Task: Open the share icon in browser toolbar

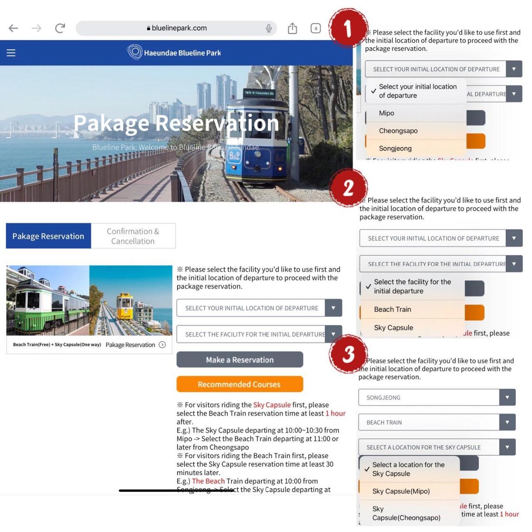Action: tap(293, 28)
